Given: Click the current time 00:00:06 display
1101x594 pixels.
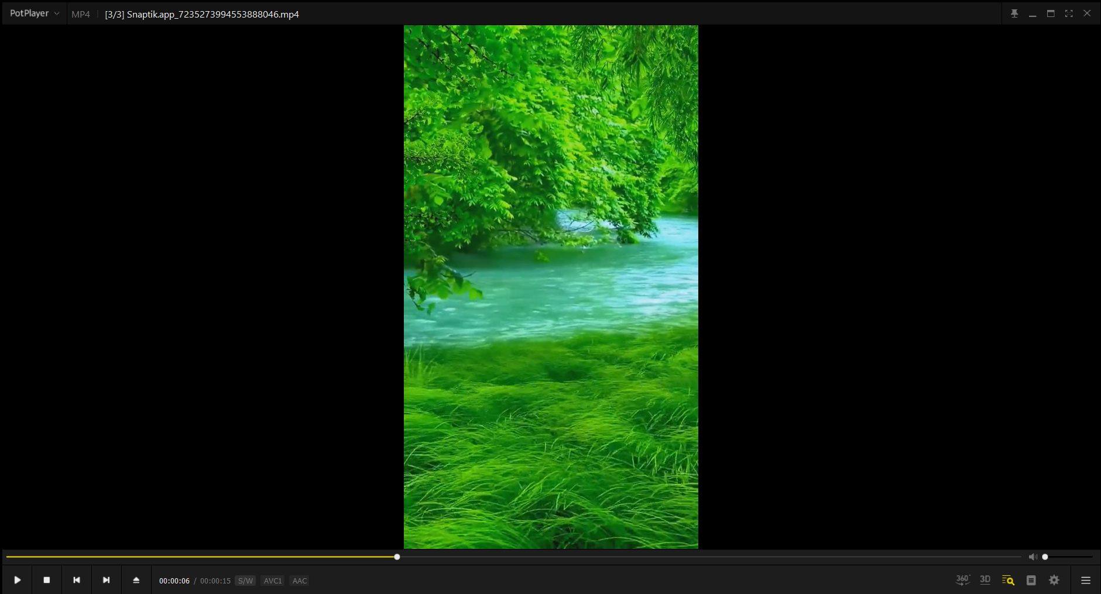Looking at the screenshot, I should click(174, 581).
